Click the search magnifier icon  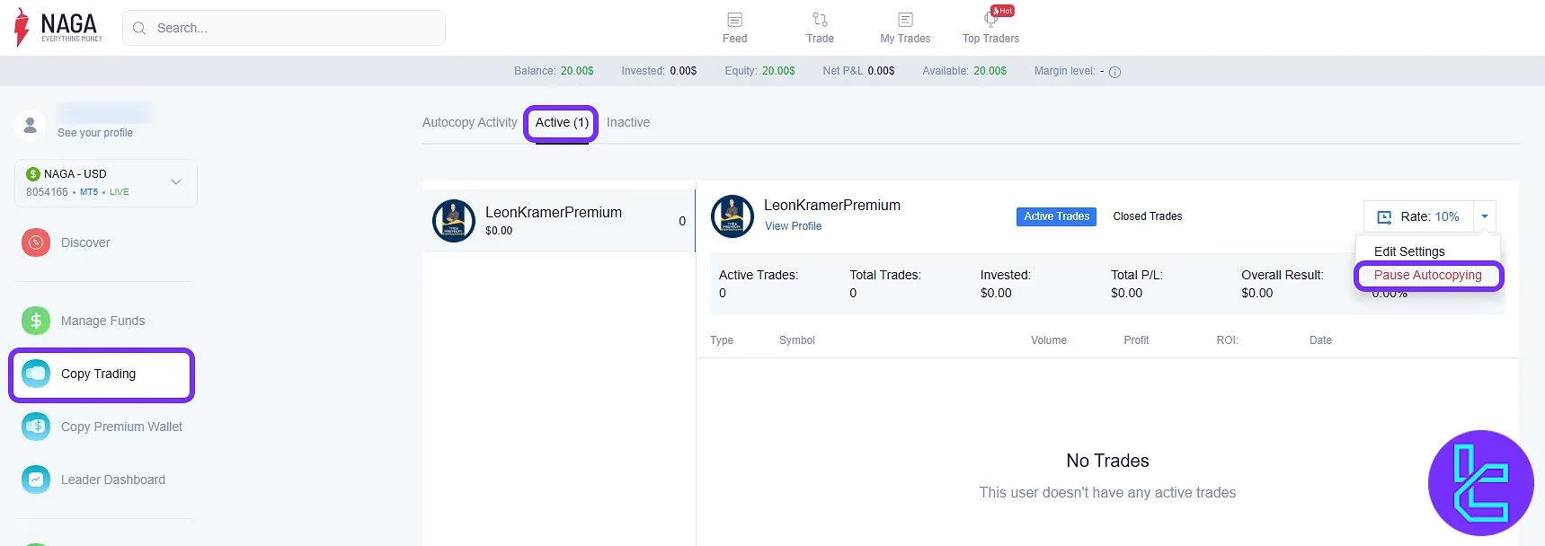click(x=139, y=28)
